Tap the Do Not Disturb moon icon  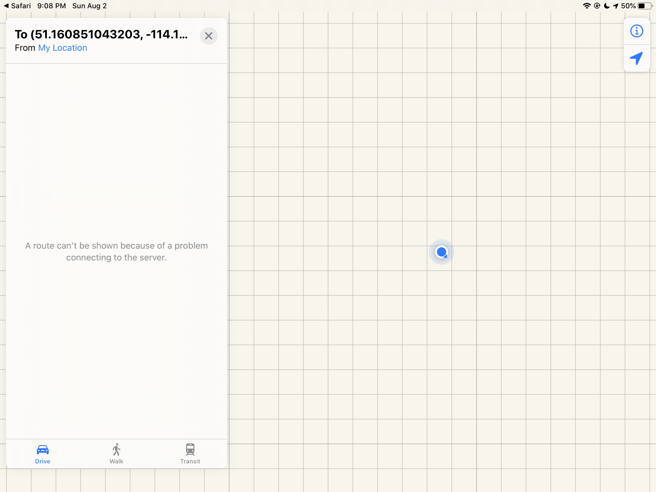(606, 6)
